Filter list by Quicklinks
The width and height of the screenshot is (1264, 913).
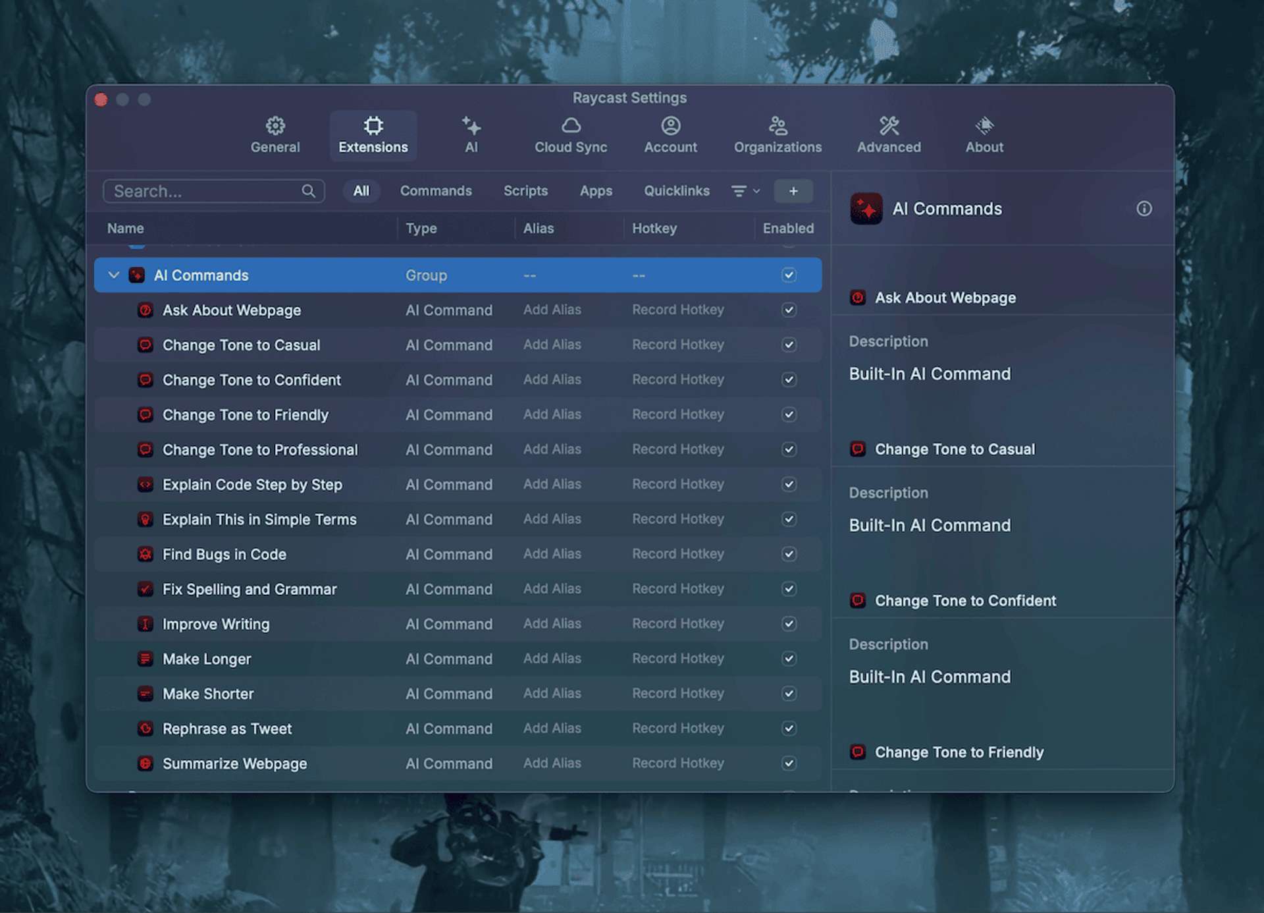click(676, 191)
